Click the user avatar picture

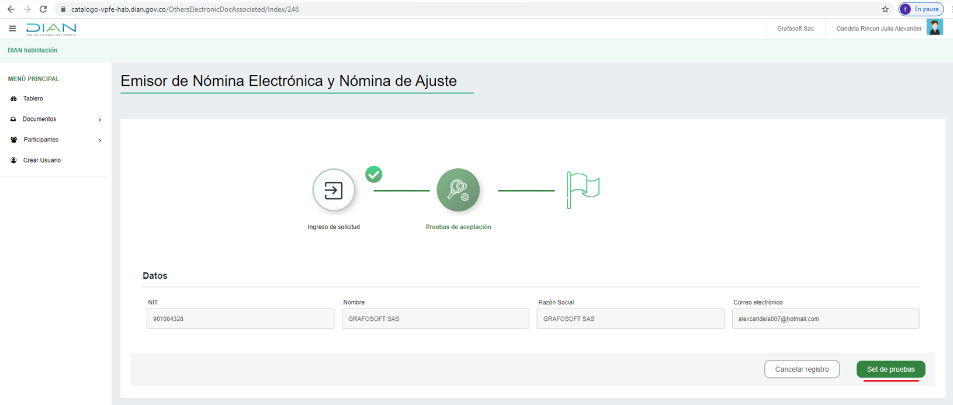[934, 28]
